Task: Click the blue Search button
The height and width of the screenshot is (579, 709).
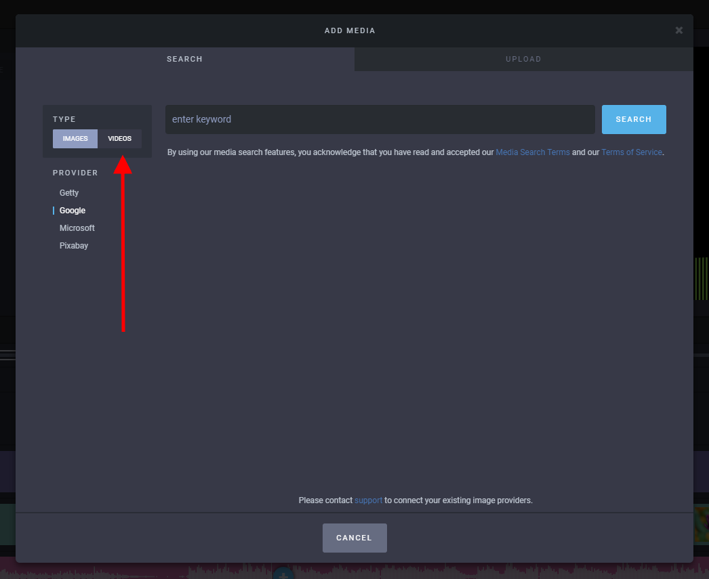Action: click(x=634, y=119)
